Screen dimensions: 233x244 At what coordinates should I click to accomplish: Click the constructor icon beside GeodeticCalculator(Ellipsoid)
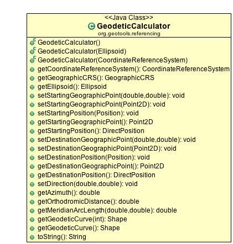33,51
